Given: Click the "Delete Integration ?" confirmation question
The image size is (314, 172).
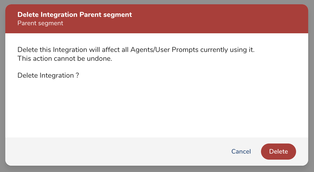Looking at the screenshot, I should 48,75.
